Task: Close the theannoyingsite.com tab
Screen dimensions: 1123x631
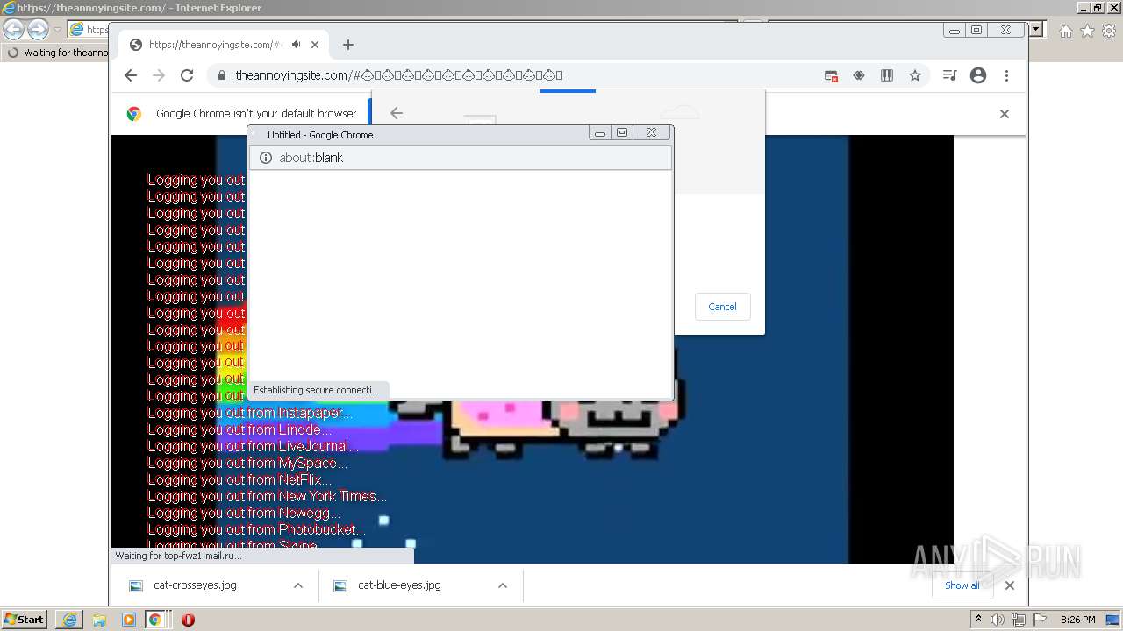Action: coord(315,45)
